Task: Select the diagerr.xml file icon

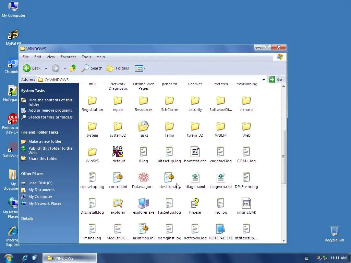Action: click(x=195, y=177)
